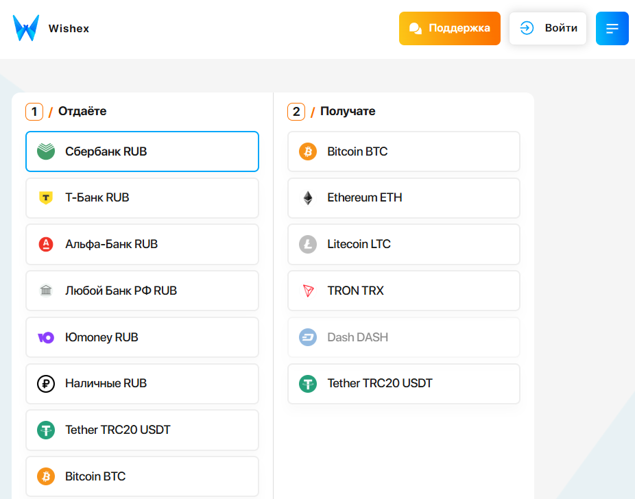Screen dimensions: 635x499
Task: Choose Альфа-Банк RUB option
Action: coord(142,244)
